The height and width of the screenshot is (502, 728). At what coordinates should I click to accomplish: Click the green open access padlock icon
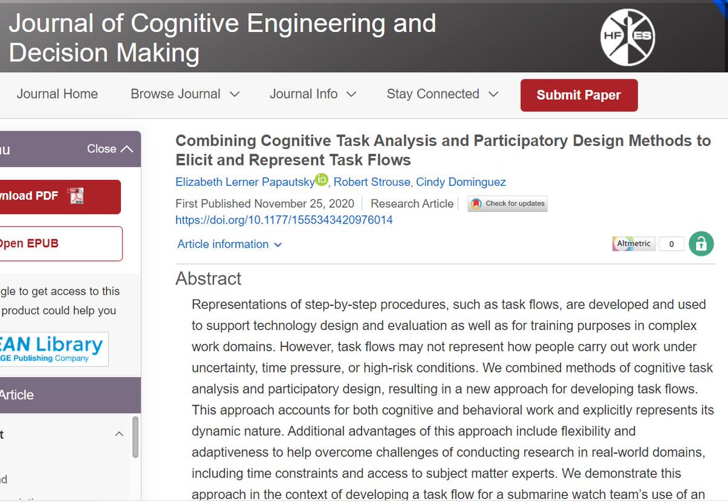(x=701, y=243)
